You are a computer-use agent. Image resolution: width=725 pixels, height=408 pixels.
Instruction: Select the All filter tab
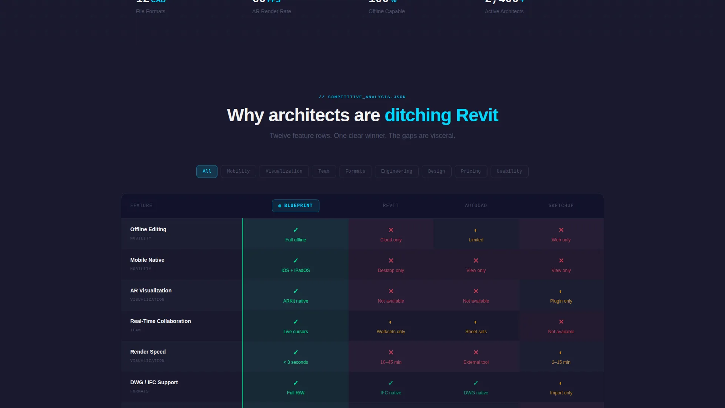point(207,172)
